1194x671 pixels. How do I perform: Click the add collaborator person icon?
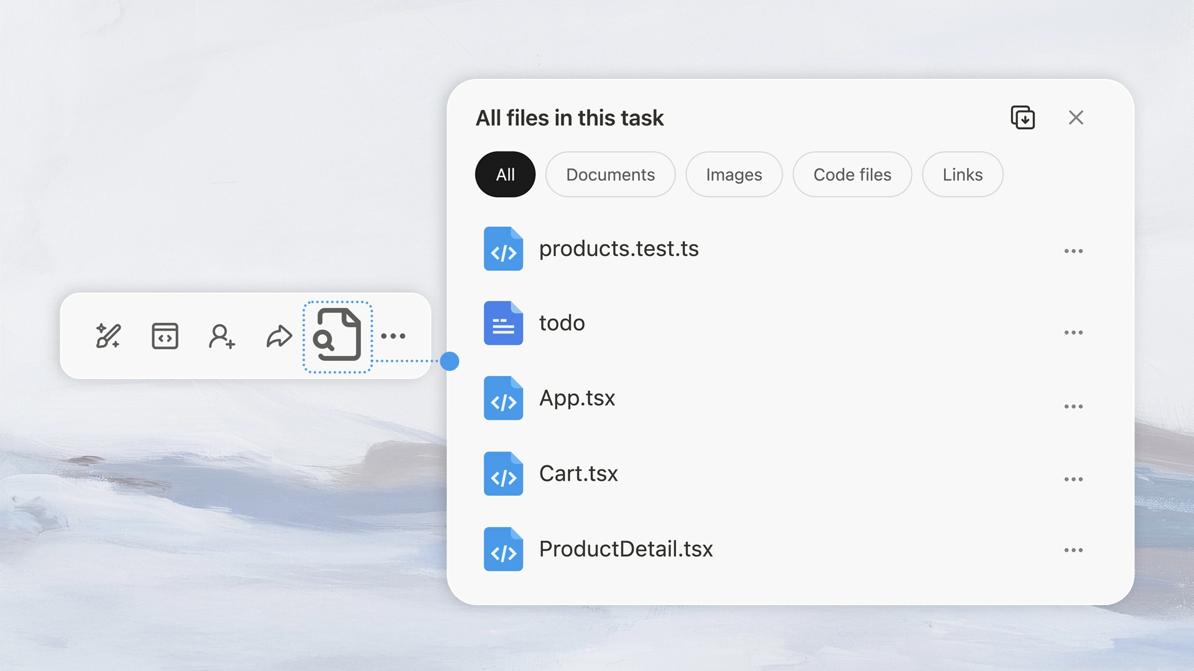[221, 336]
